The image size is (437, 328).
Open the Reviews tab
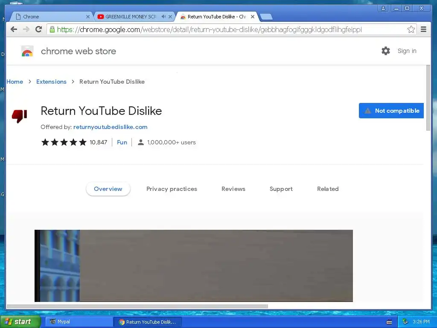coord(233,189)
